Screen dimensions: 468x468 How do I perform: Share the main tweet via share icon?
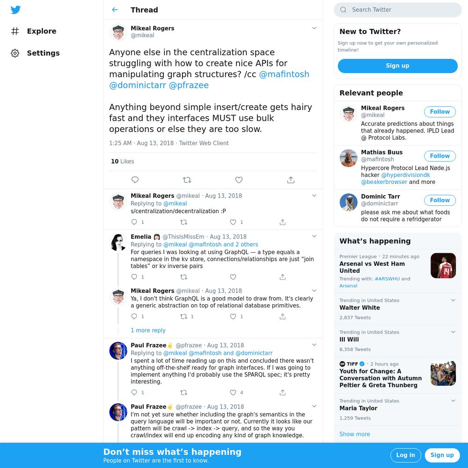click(291, 180)
